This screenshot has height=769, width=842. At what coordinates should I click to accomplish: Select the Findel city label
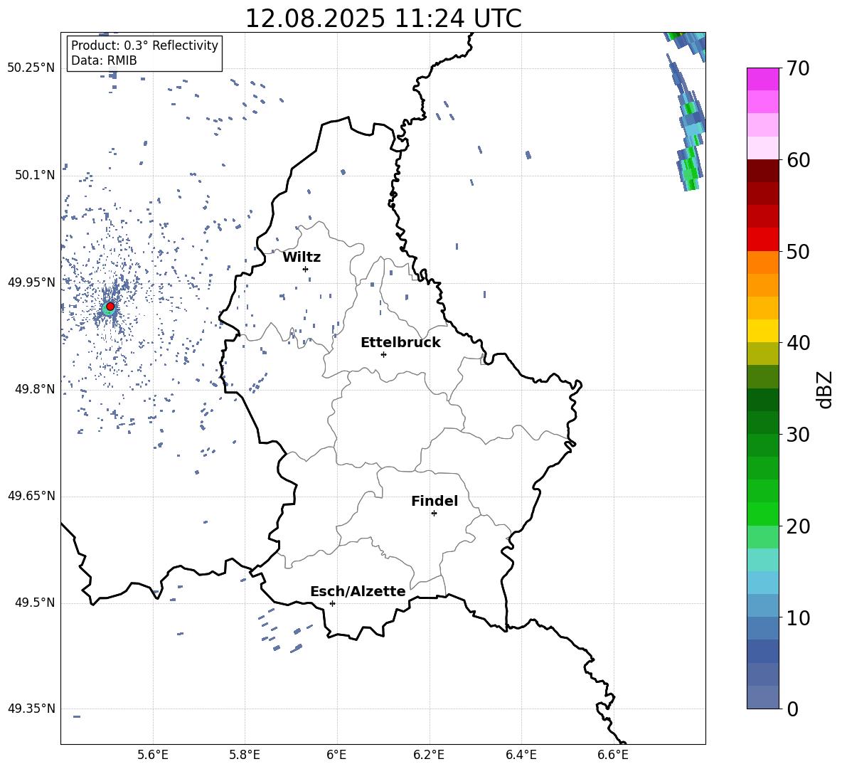coord(435,501)
